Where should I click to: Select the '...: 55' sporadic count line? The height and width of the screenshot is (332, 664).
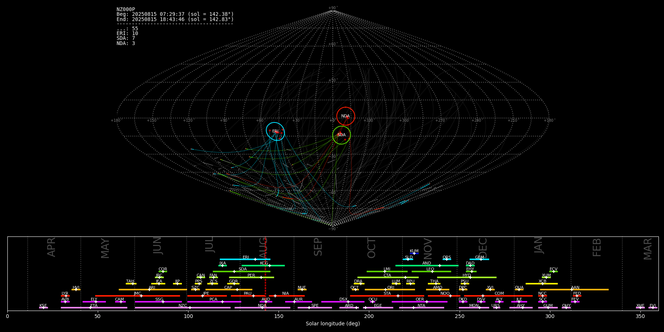pyautogui.click(x=127, y=28)
